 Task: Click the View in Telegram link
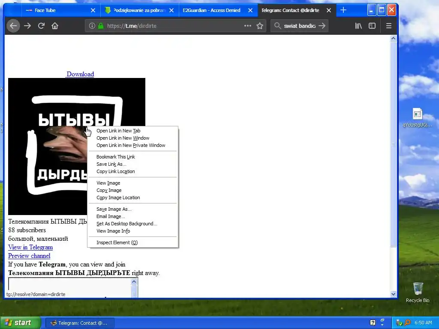(30, 247)
